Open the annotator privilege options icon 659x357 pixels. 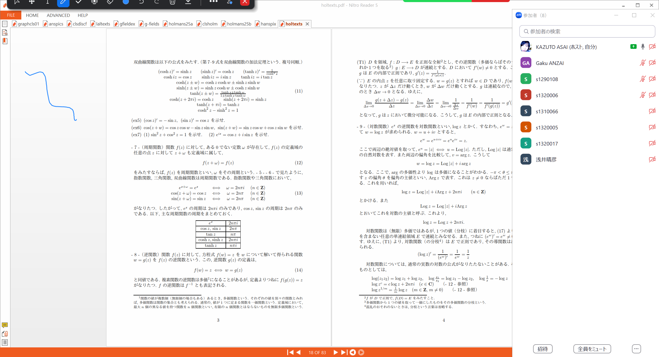(229, 2)
